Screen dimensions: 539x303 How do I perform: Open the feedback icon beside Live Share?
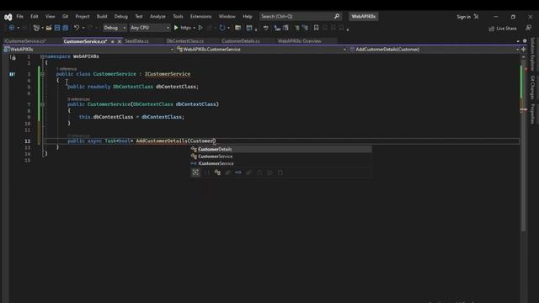528,28
